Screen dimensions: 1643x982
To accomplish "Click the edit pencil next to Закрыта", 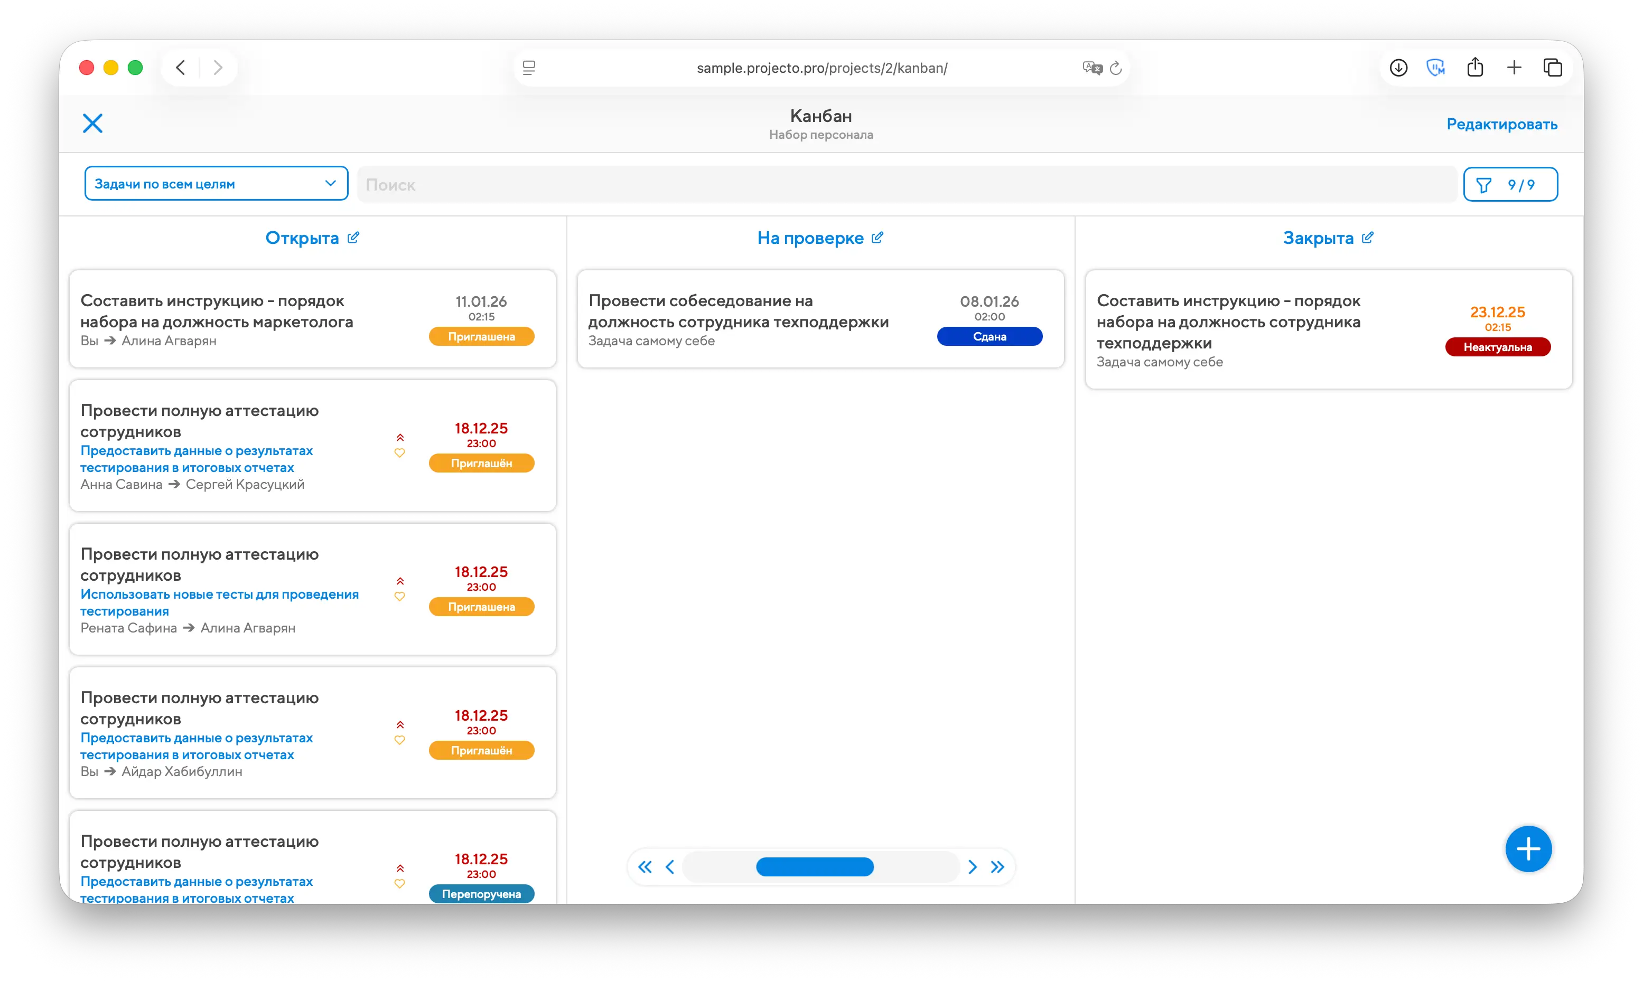I will 1368,238.
